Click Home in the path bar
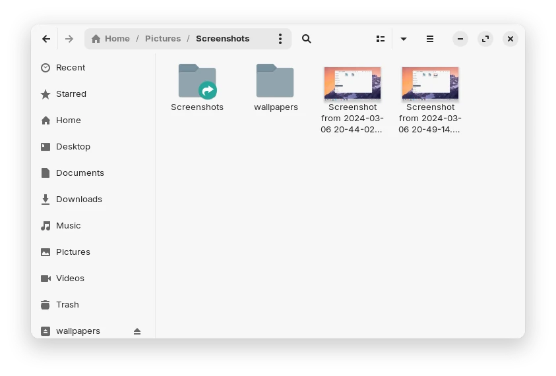The width and height of the screenshot is (556, 376). (117, 39)
